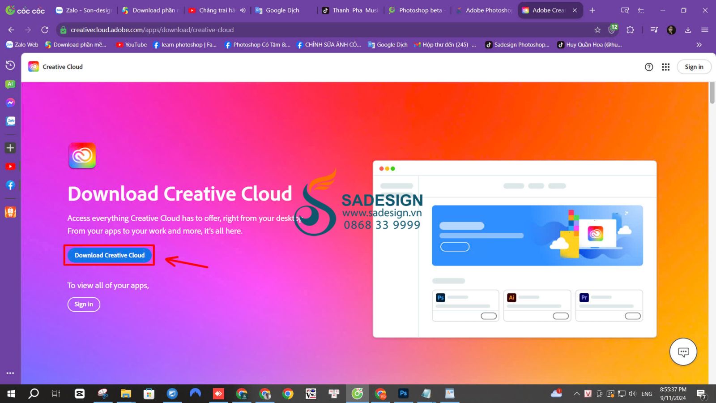Image resolution: width=716 pixels, height=403 pixels.
Task: Open the Google Dịch bookmark
Action: 388,45
